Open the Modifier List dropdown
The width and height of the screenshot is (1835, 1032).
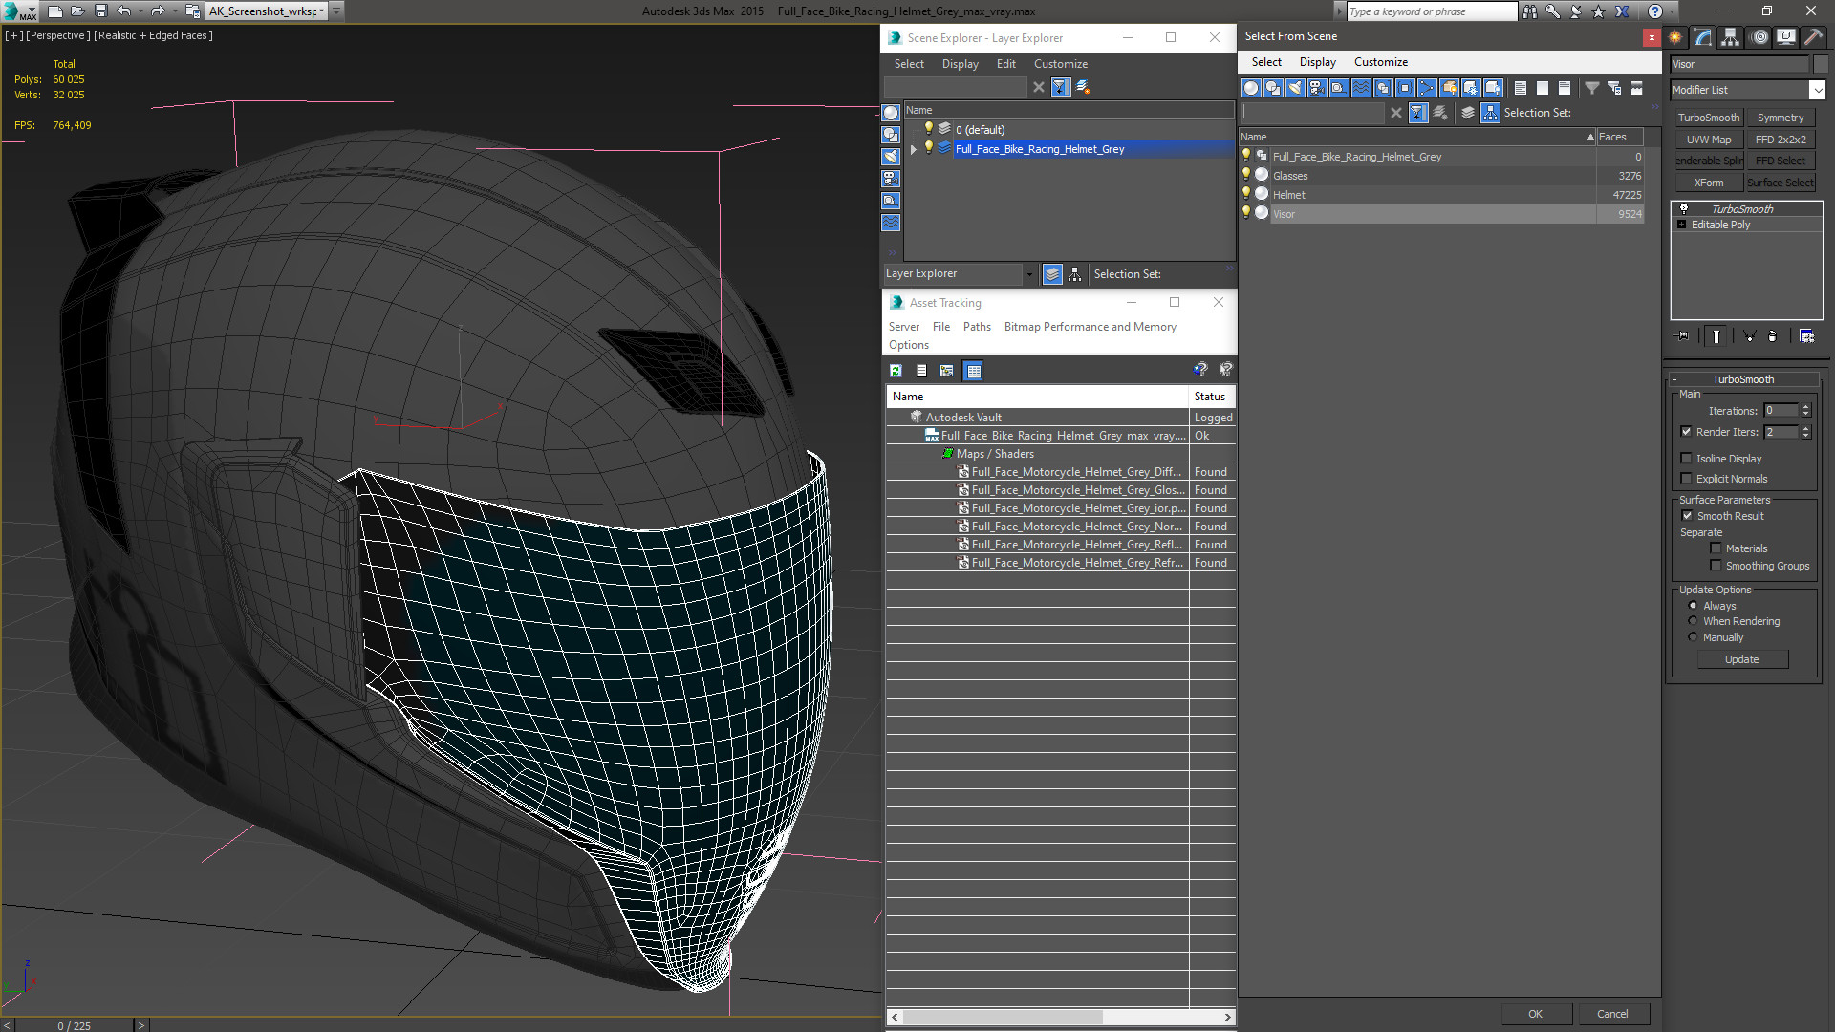1817,90
